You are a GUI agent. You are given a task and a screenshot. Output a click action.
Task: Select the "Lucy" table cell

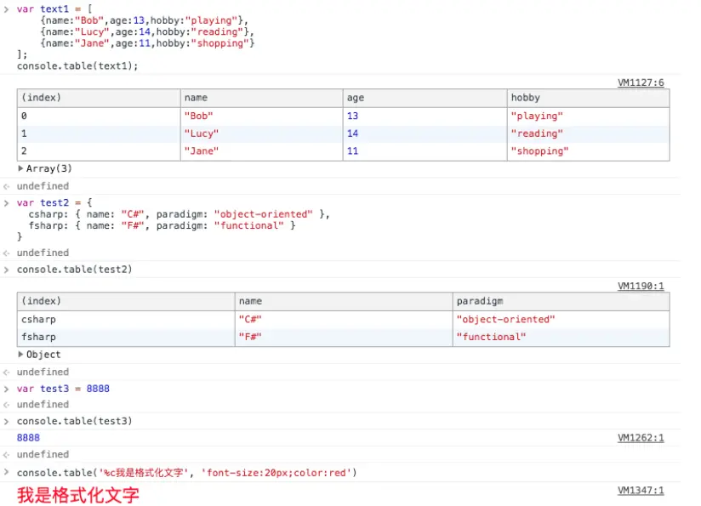tap(261, 134)
